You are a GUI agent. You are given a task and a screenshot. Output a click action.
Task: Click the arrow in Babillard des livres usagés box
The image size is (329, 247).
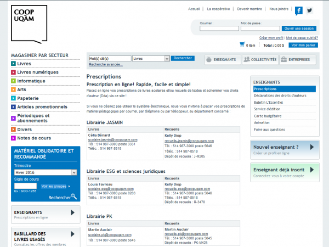(x=72, y=234)
